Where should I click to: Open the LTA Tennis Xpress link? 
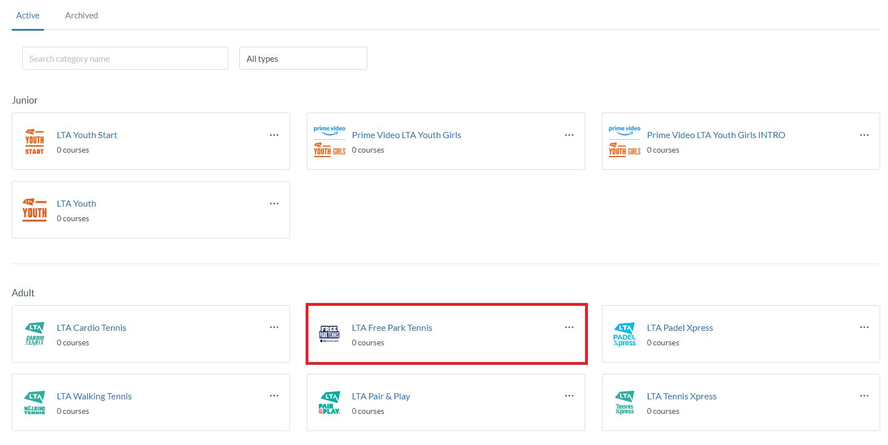681,396
